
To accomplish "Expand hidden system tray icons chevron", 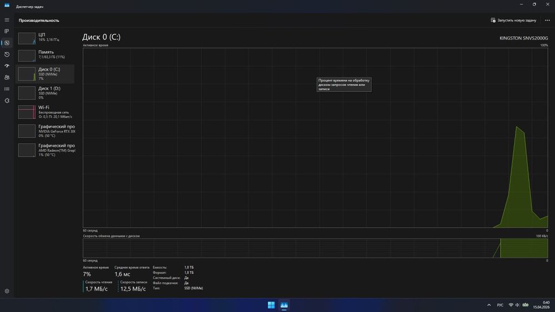I will tap(489, 305).
